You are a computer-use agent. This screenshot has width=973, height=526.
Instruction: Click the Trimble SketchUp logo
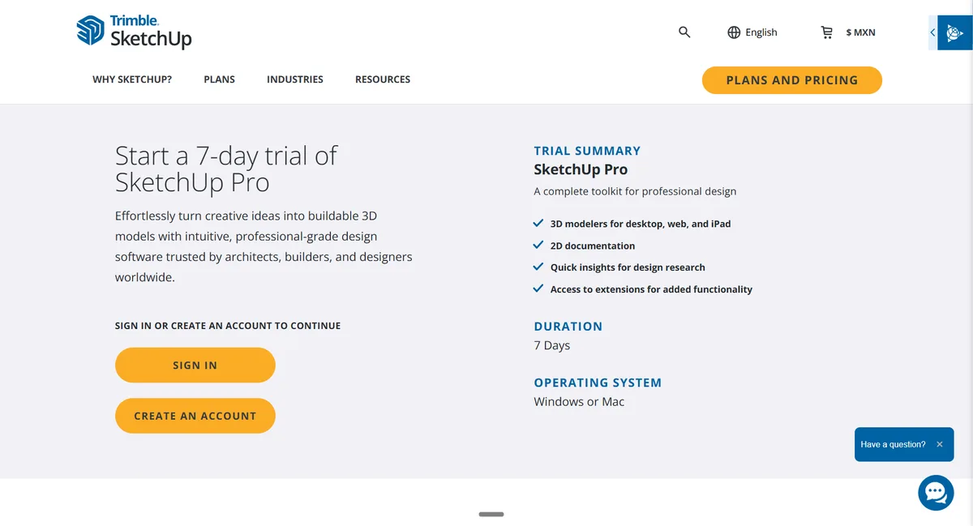tap(134, 32)
